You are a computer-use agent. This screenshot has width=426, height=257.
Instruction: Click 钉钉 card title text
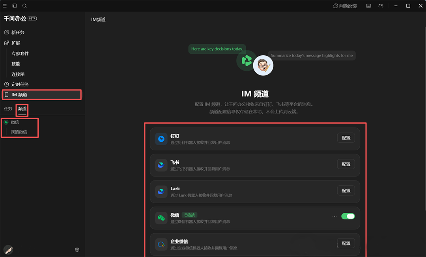[x=175, y=136]
